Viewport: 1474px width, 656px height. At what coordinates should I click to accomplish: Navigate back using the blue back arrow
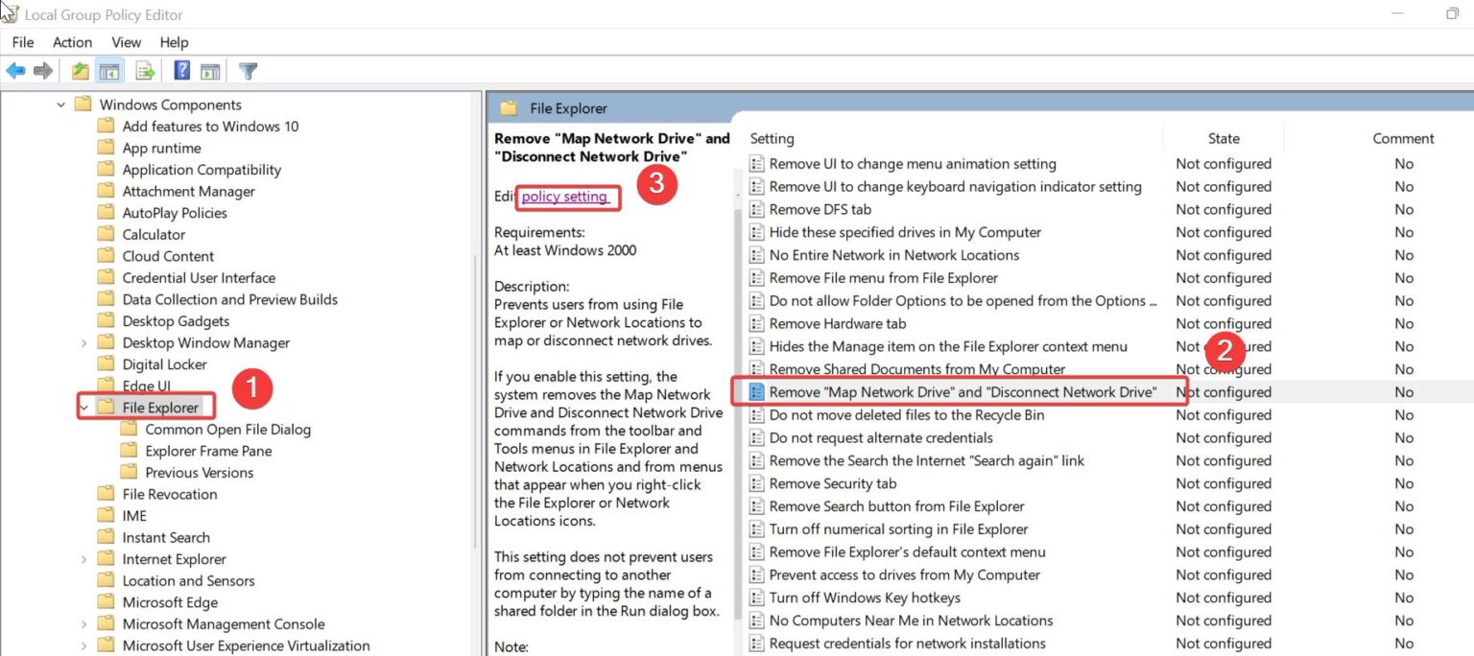(15, 70)
